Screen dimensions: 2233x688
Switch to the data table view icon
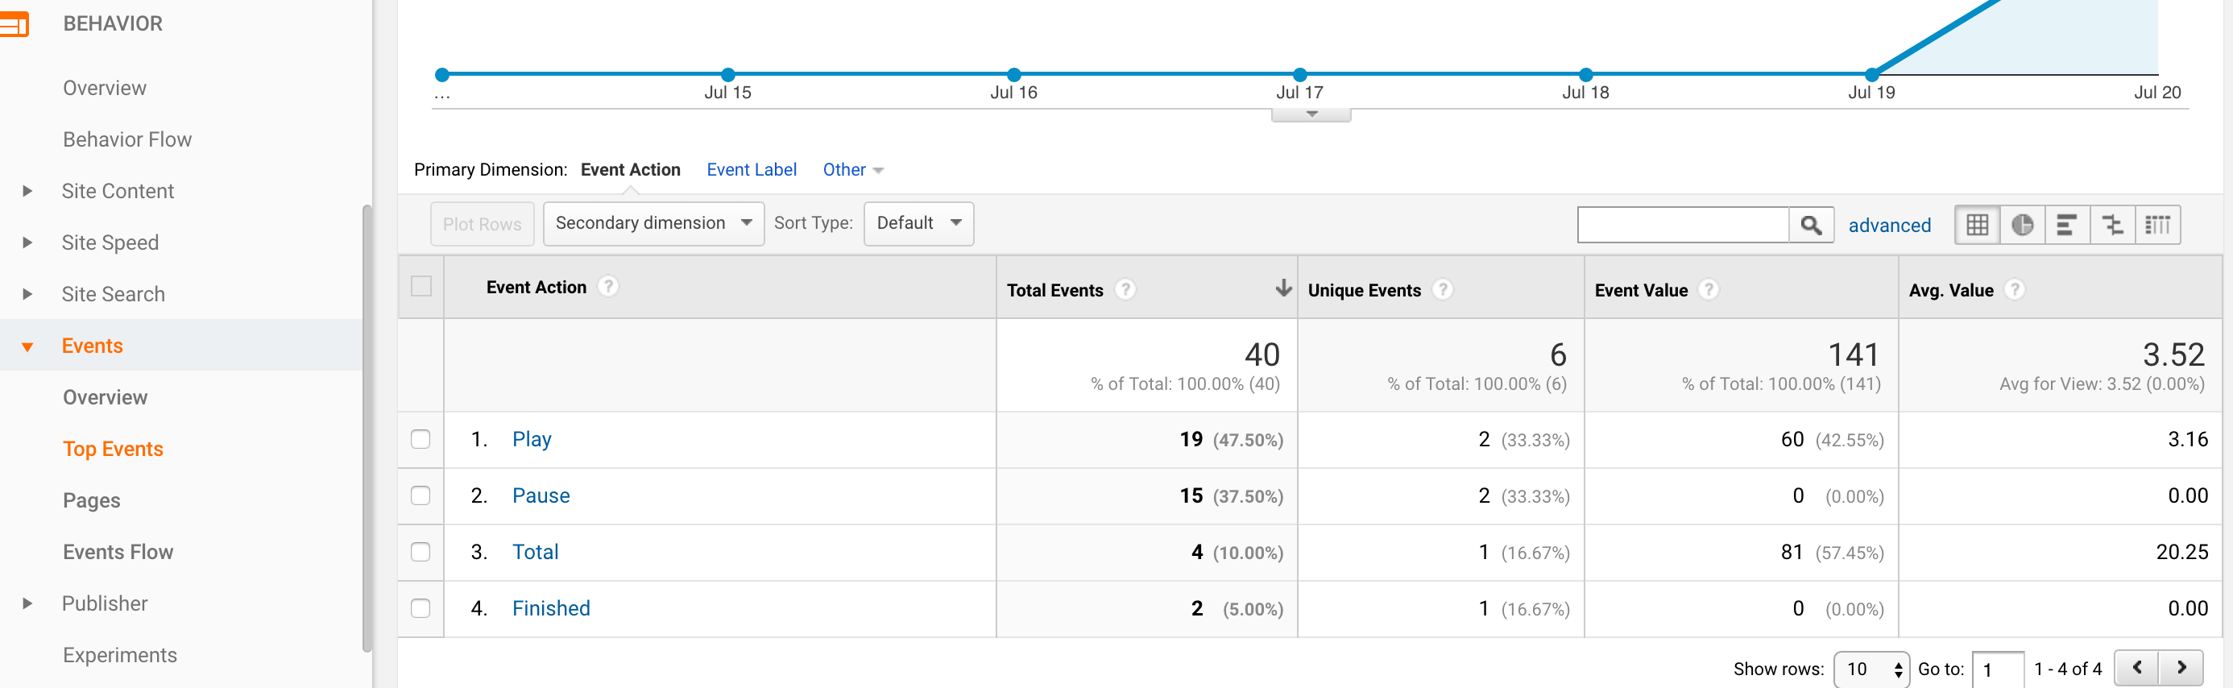coord(1978,226)
